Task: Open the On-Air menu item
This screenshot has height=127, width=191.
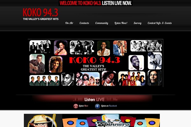Action: click(69, 23)
